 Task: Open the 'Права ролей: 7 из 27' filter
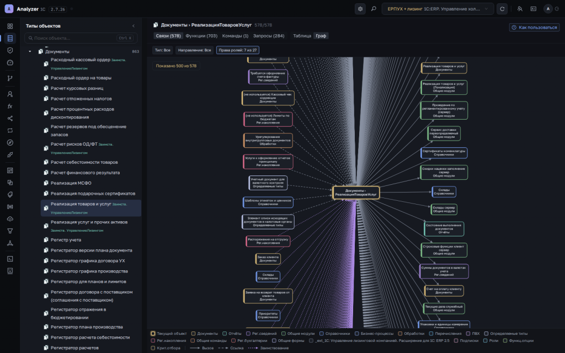[x=238, y=50]
